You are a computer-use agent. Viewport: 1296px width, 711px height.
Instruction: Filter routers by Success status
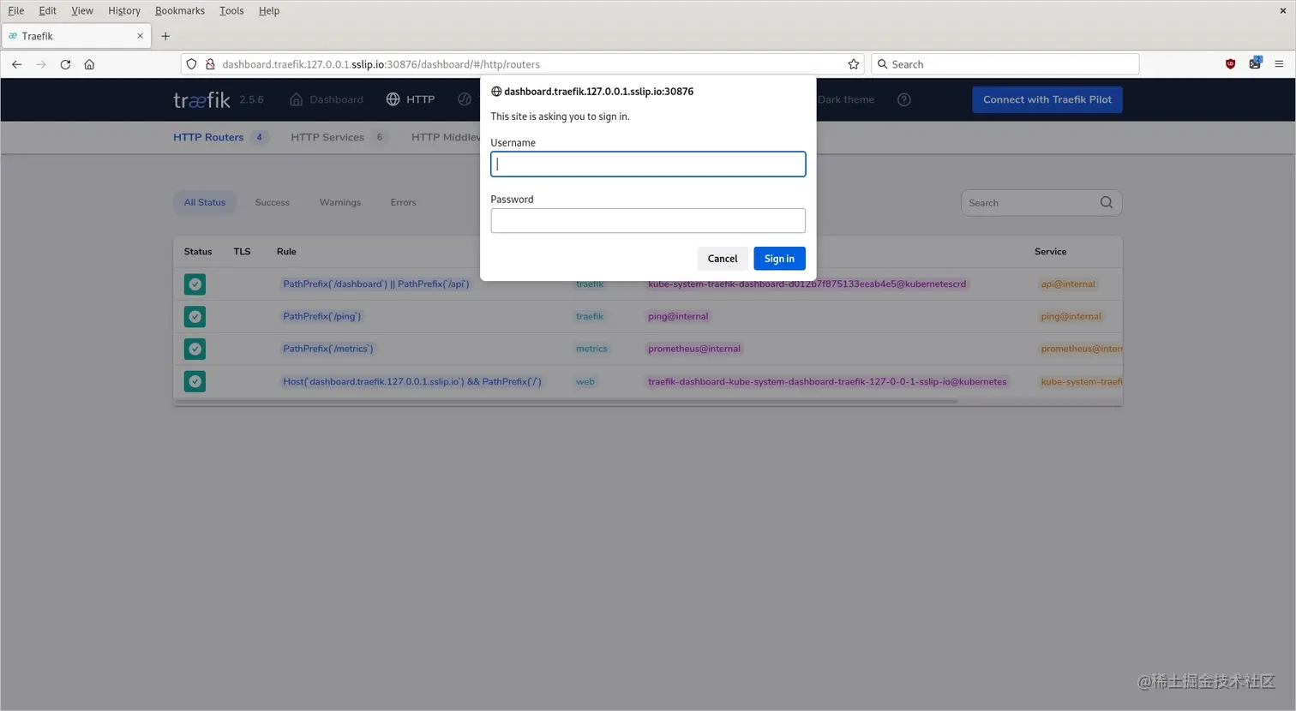point(273,202)
